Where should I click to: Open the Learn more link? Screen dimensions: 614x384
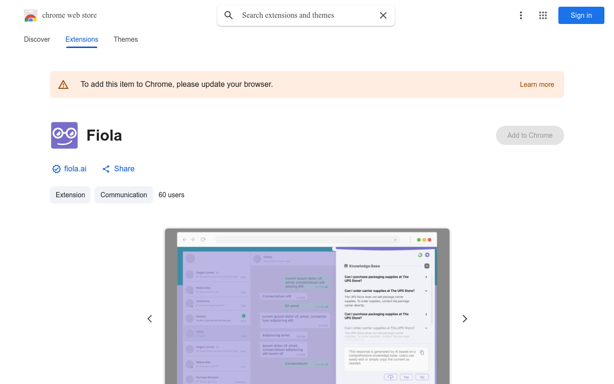point(537,84)
